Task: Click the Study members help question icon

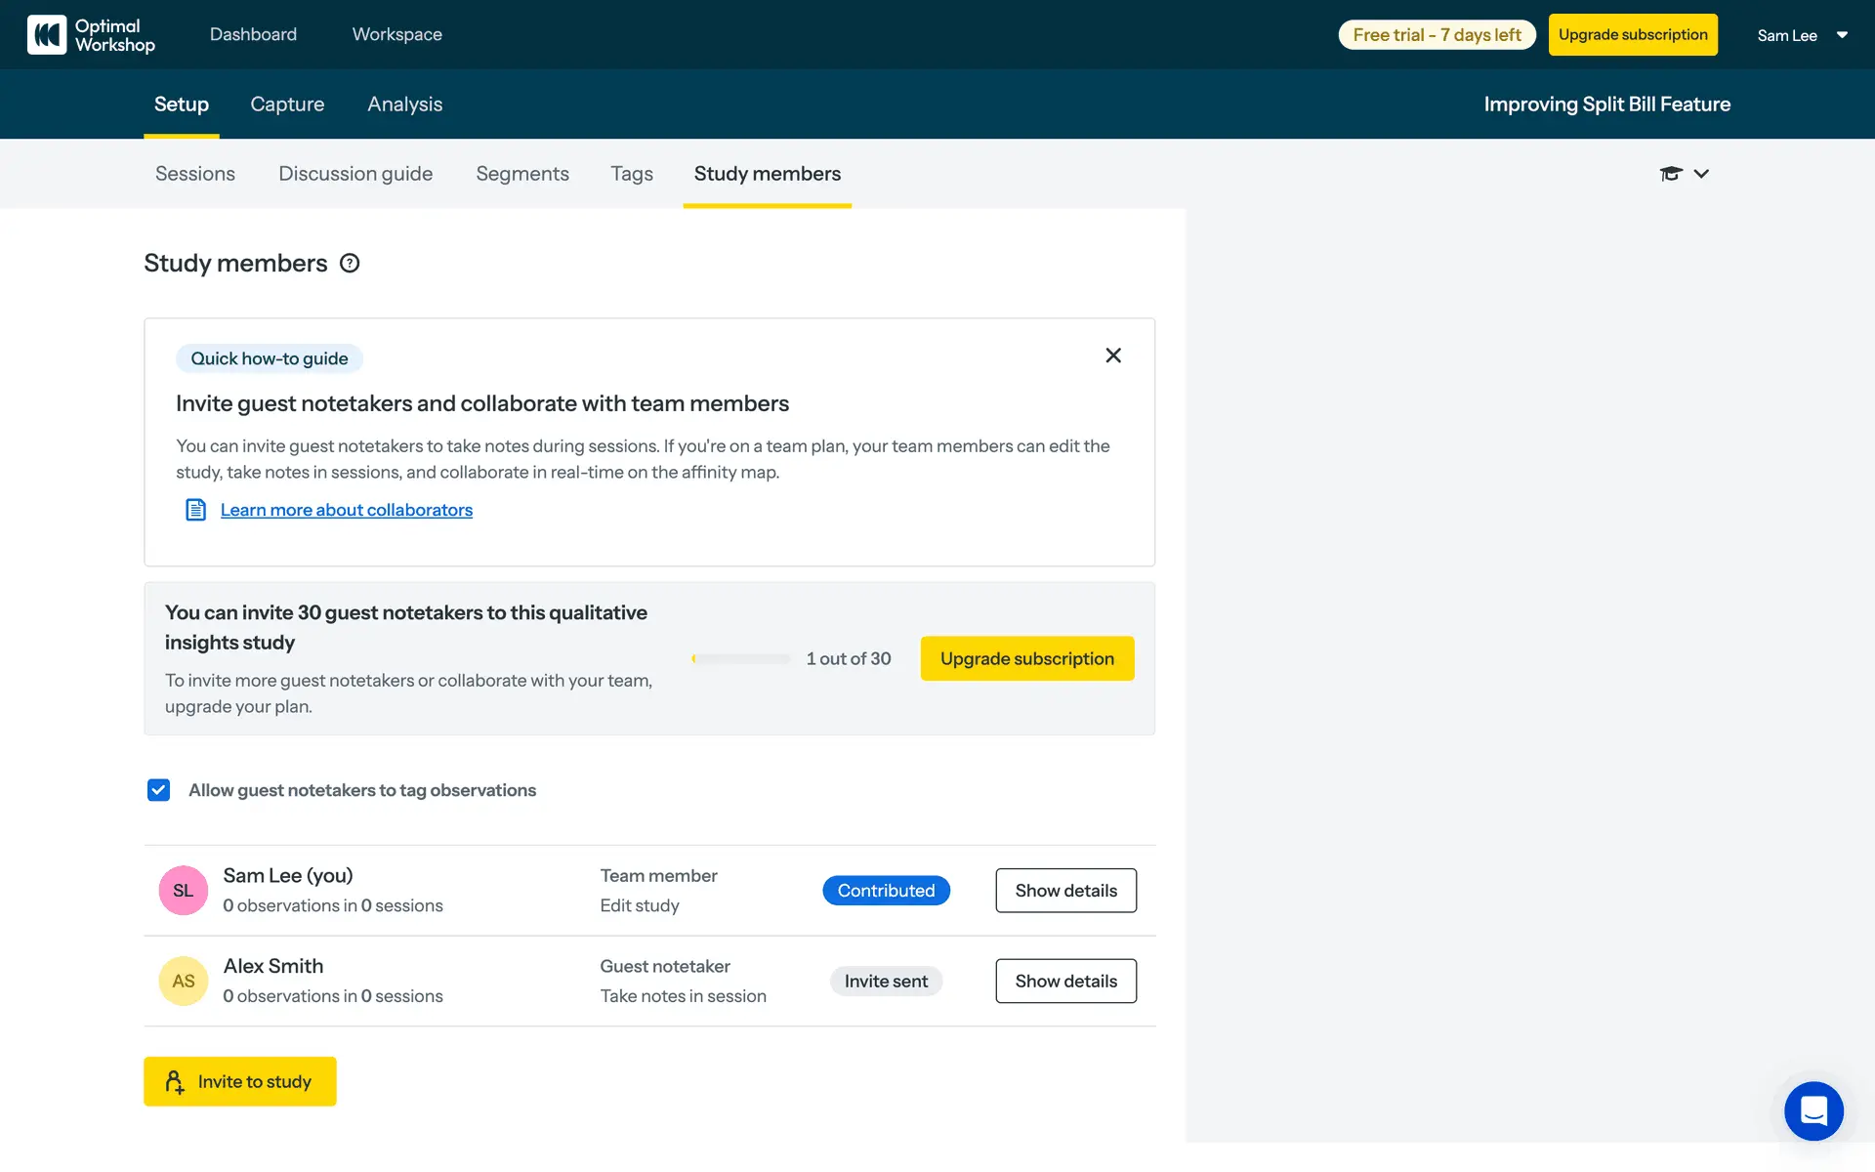Action: [x=350, y=263]
